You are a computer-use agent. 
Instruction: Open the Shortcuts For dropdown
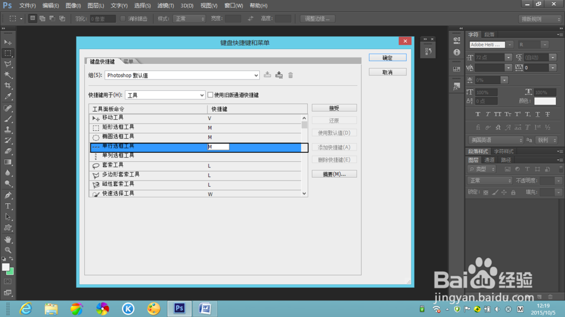(165, 95)
